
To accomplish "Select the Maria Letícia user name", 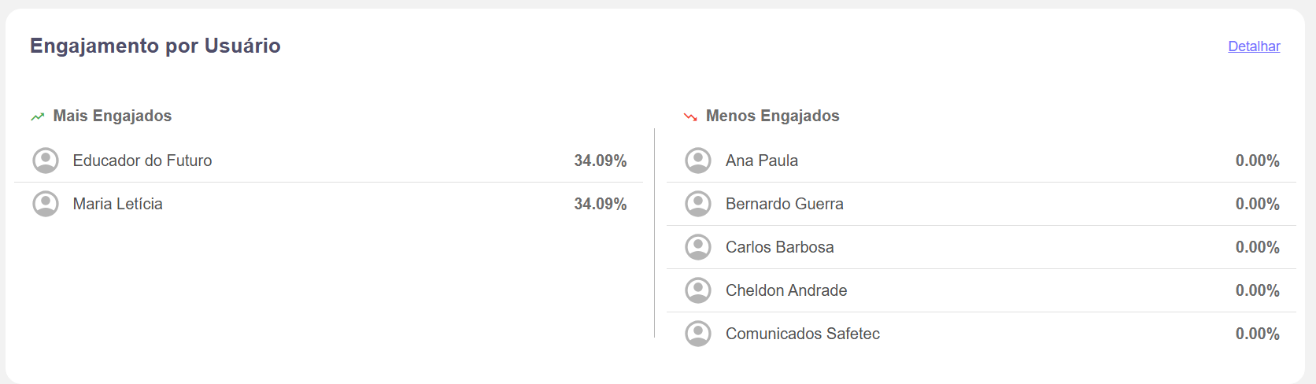I will pyautogui.click(x=118, y=204).
